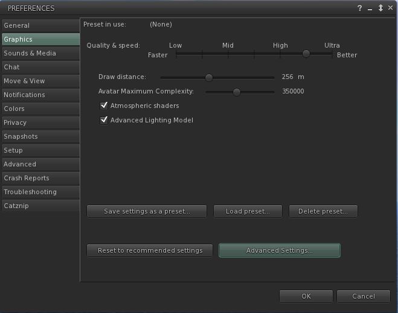The image size is (398, 313).
Task: Close the Preferences window
Action: pyautogui.click(x=390, y=8)
